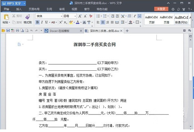Toggle bold formatting with the B button
This screenshot has width=194, height=132.
tap(38, 22)
